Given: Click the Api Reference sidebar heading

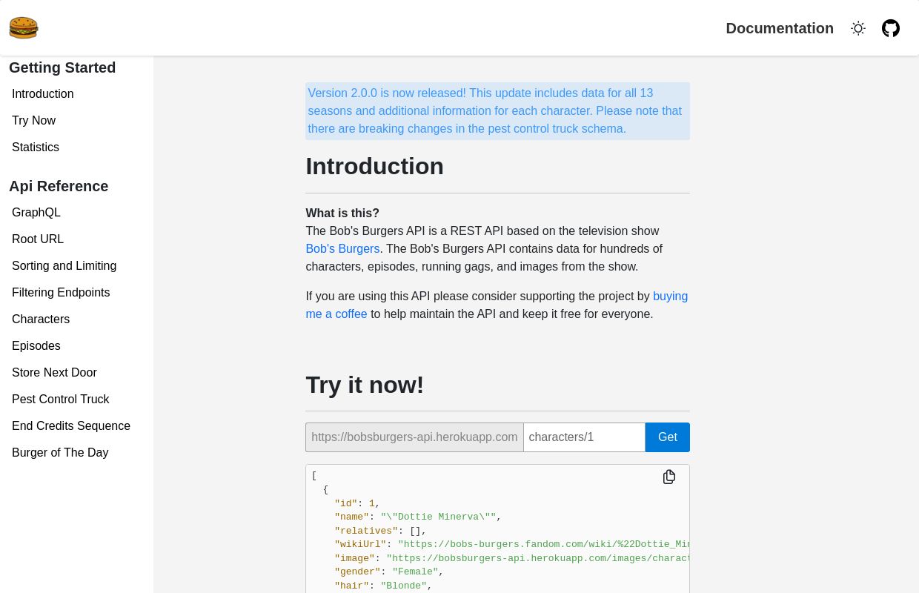Looking at the screenshot, I should 59,186.
